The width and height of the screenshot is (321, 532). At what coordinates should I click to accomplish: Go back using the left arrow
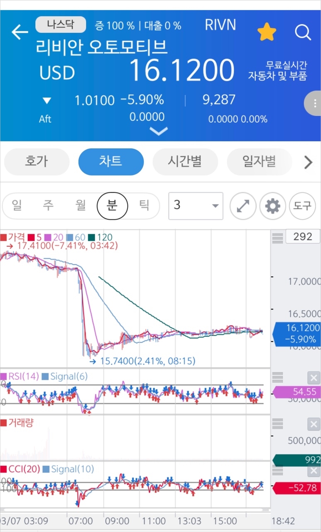pyautogui.click(x=20, y=32)
